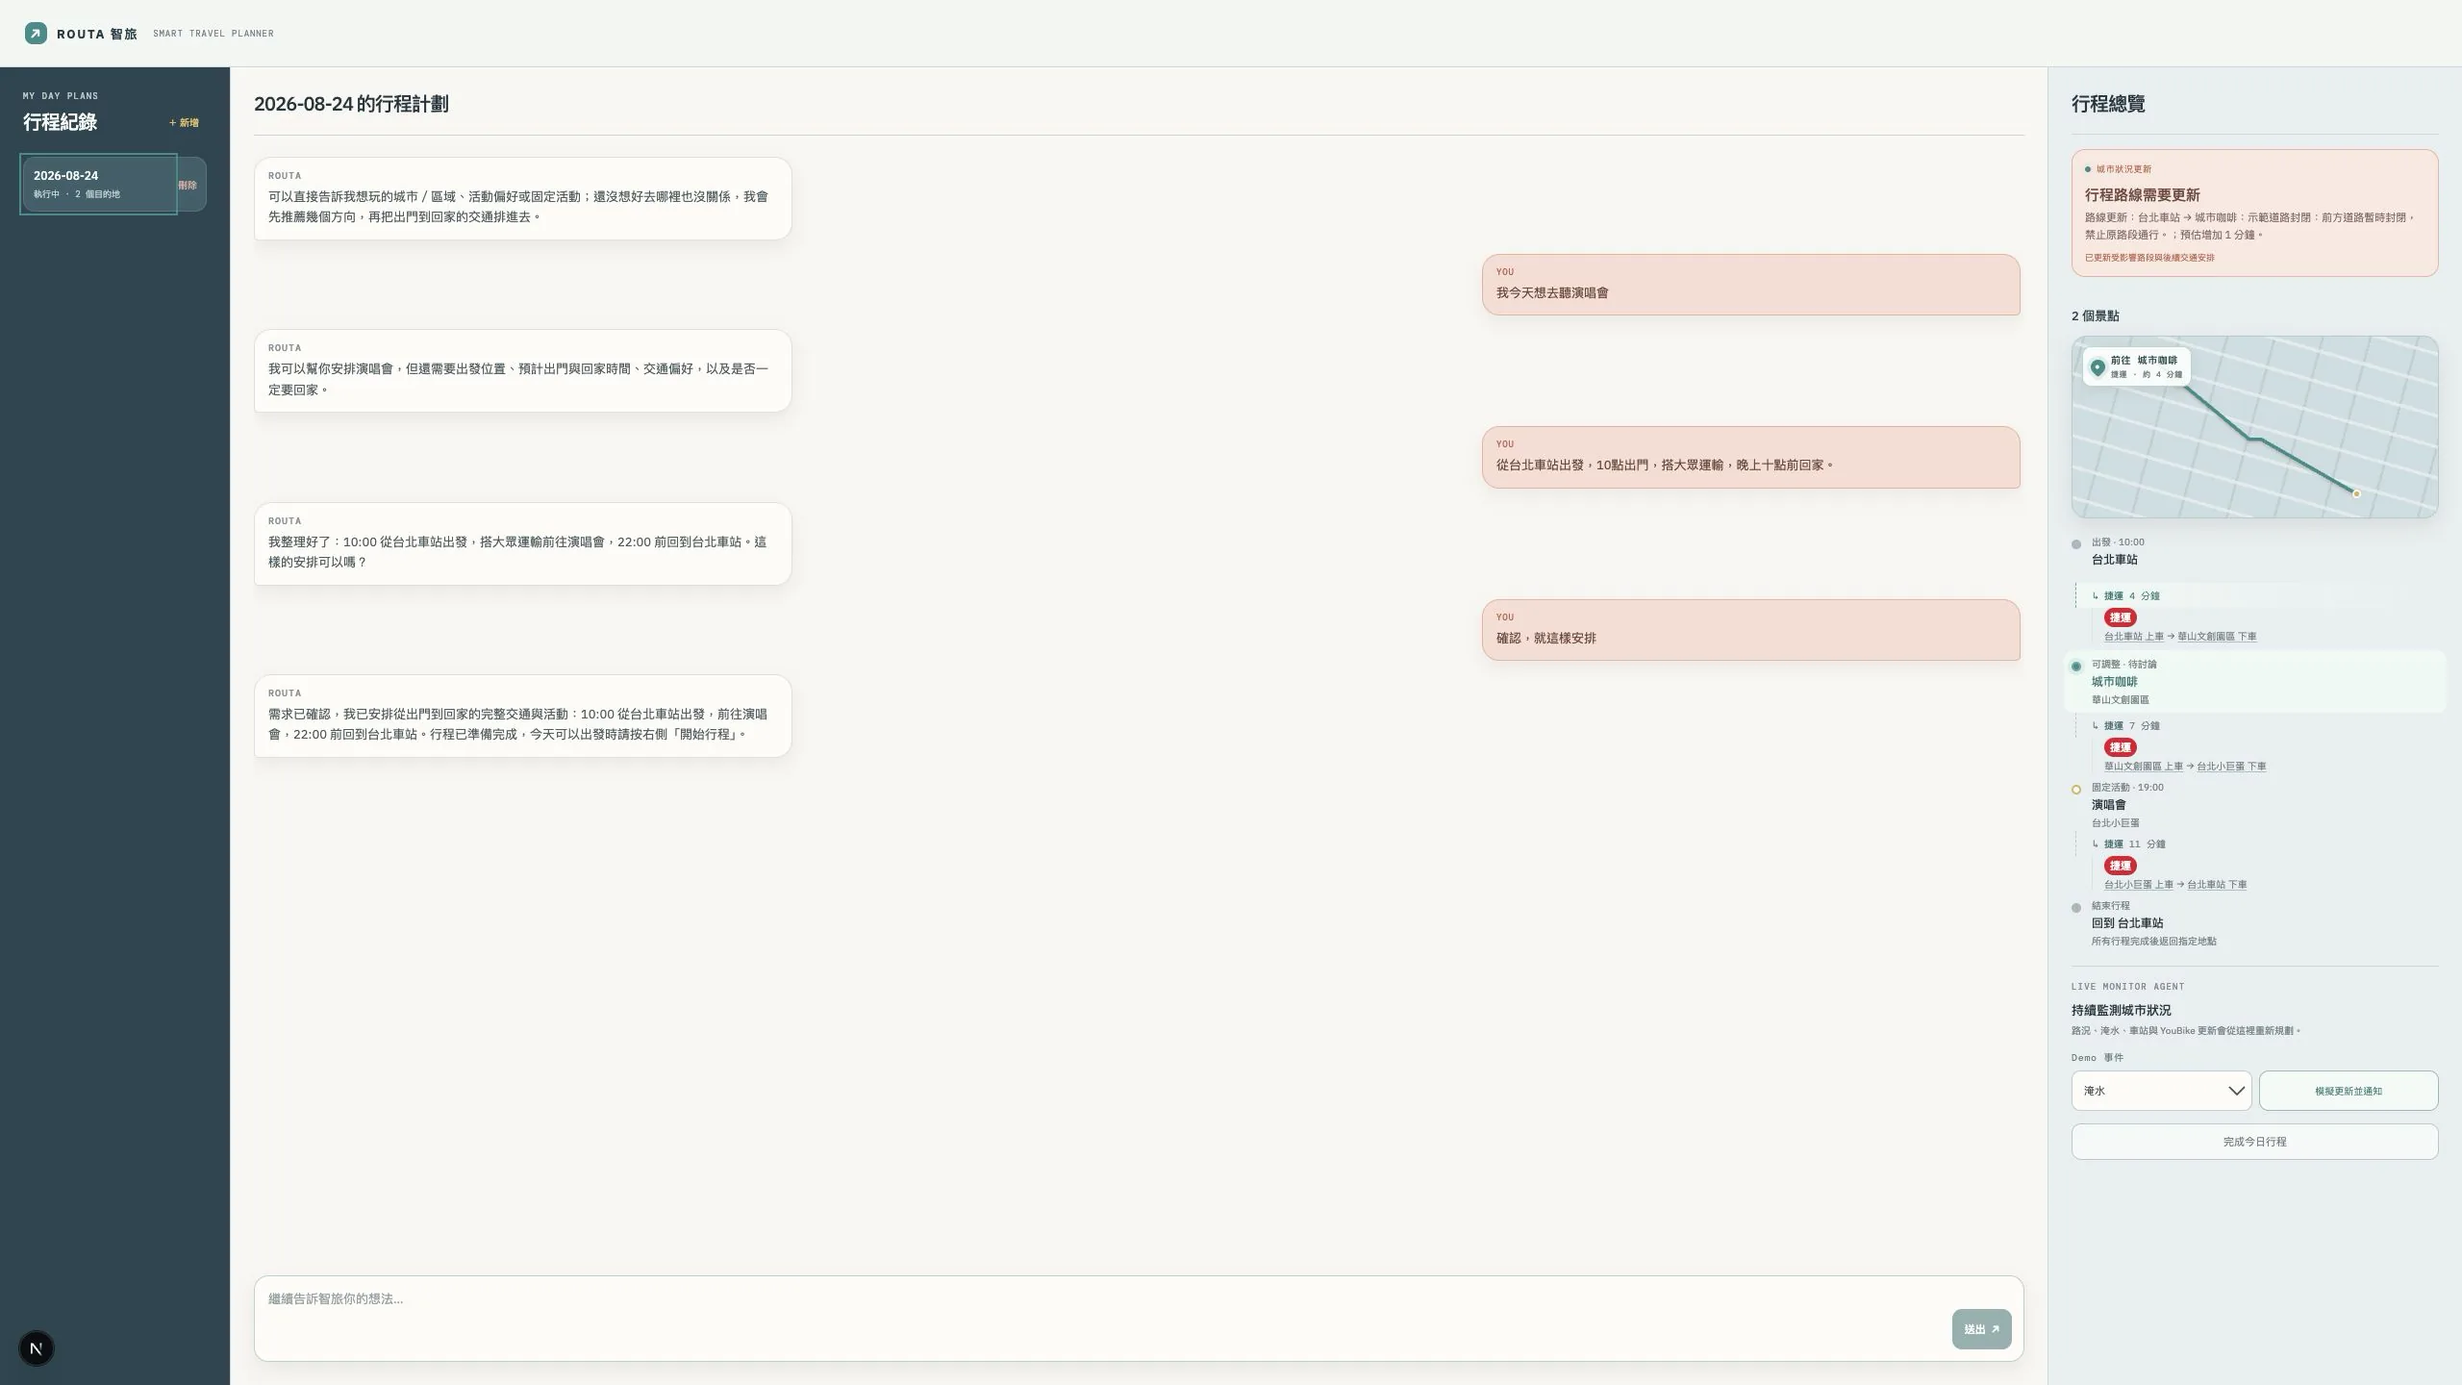Click the ROUTA 智旅 brand title

(96, 34)
